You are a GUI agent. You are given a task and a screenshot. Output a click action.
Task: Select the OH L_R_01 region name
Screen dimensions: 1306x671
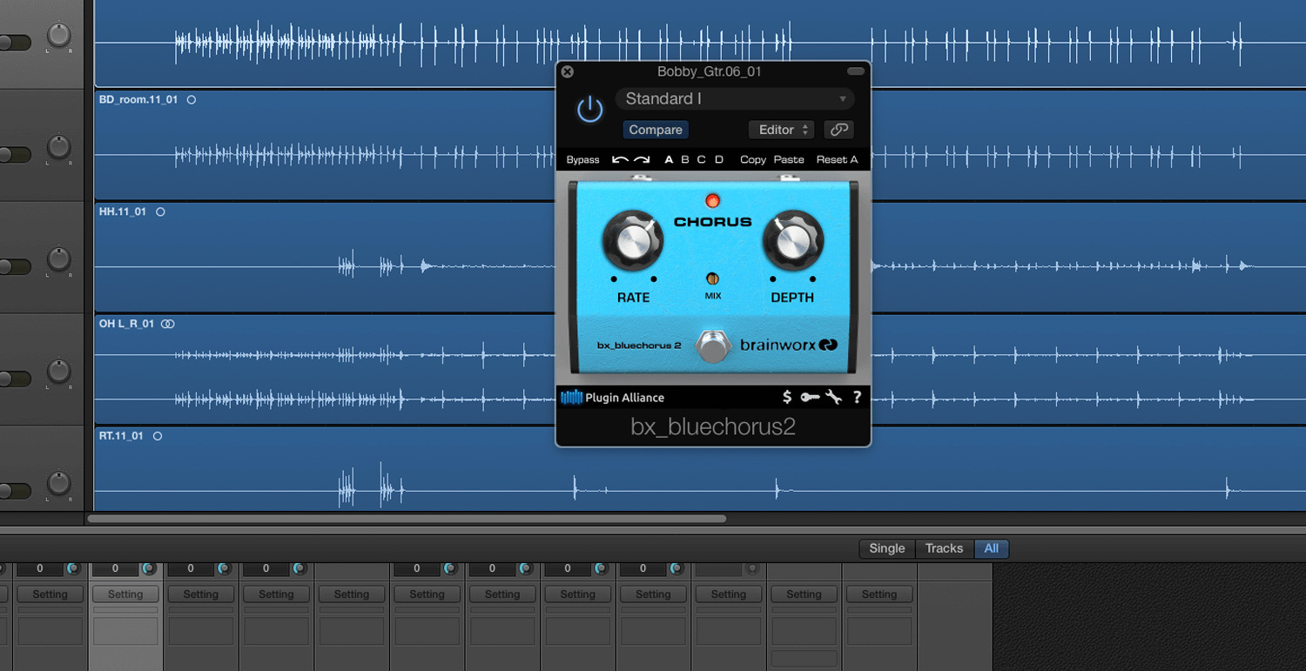point(126,324)
